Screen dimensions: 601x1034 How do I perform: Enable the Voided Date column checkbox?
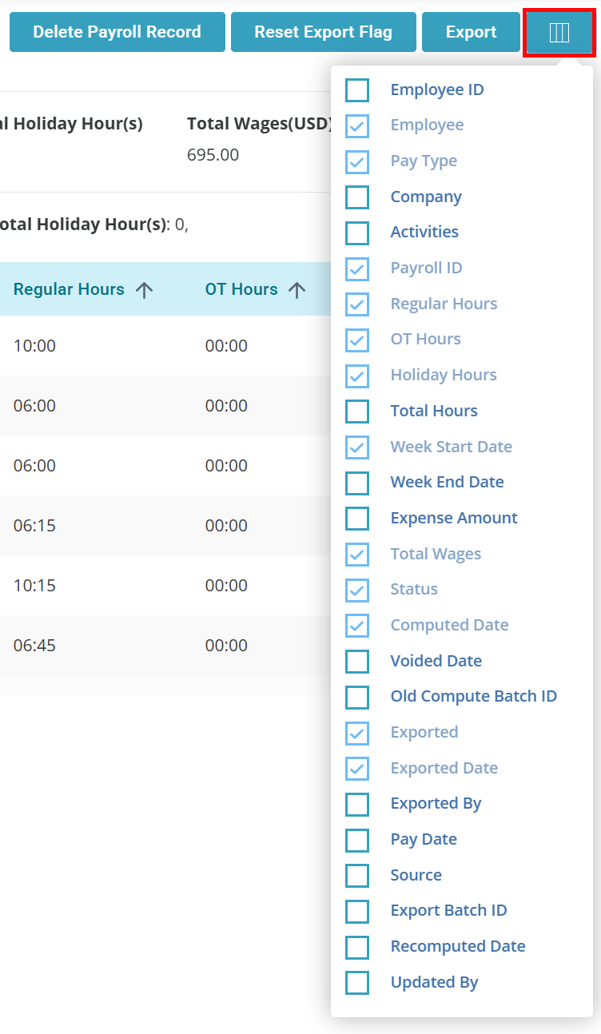[x=357, y=661]
